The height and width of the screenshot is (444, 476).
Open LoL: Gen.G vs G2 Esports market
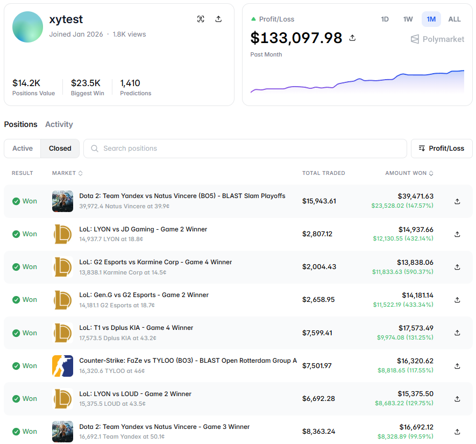(x=144, y=295)
